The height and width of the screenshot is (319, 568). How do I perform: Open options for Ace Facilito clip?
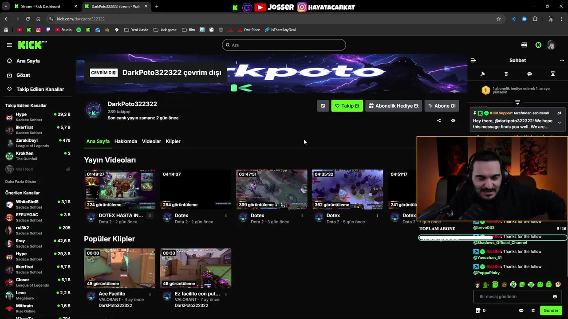click(x=150, y=294)
